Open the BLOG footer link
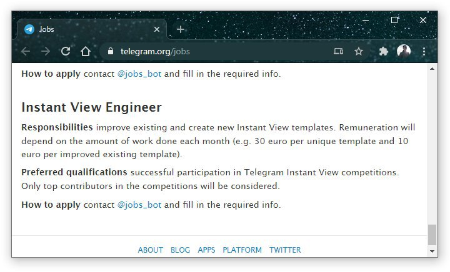Viewport: 450px width, 272px height. coord(180,250)
